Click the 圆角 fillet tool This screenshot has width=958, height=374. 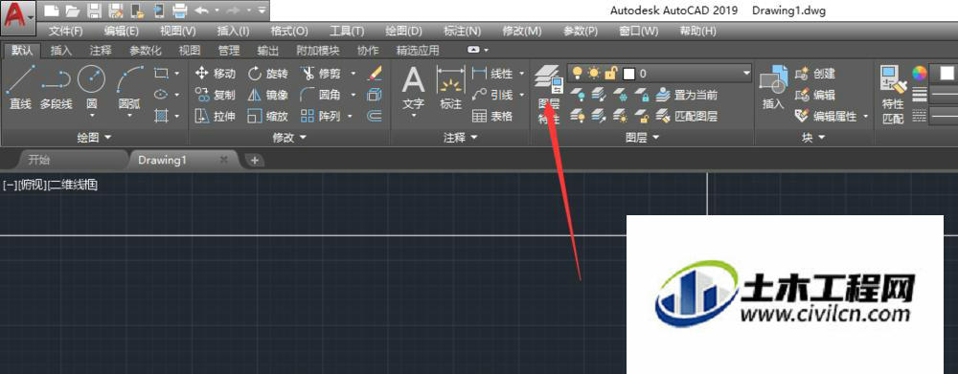click(x=321, y=95)
